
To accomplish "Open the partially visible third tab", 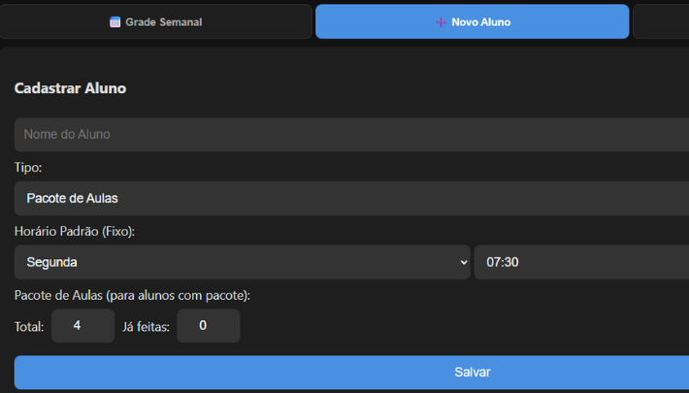I will [661, 22].
